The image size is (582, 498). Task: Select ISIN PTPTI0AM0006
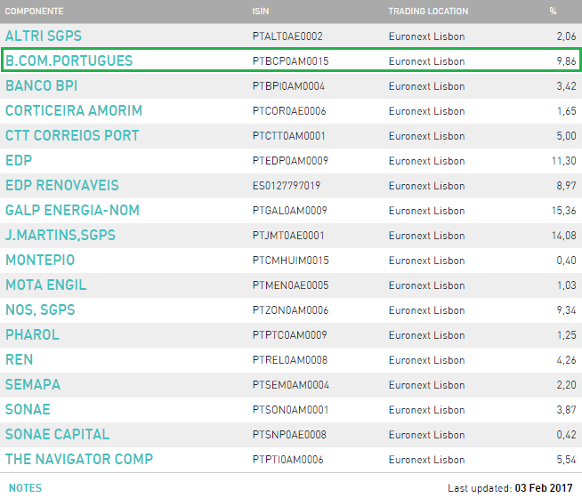(288, 460)
